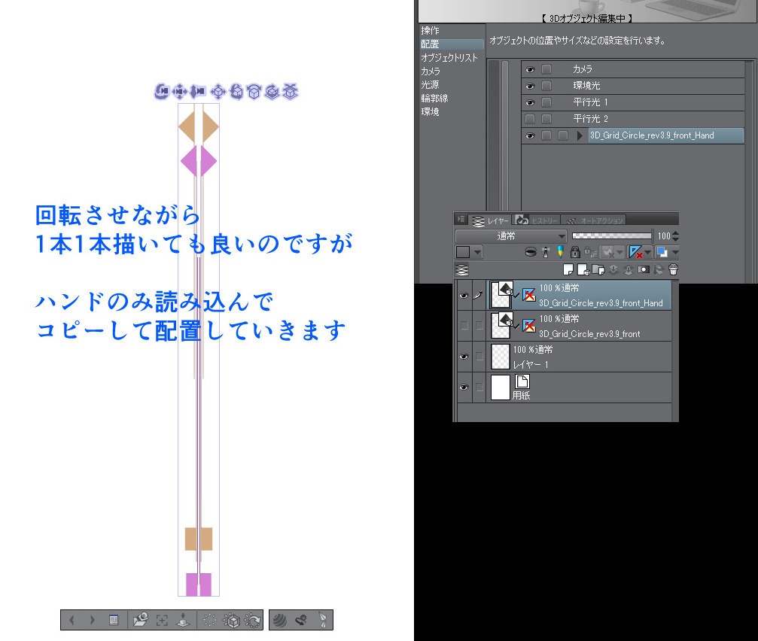Expand the 3D_Grid_Circle_rev3.9_front_Hand tree node
758x641 pixels.
pos(580,135)
